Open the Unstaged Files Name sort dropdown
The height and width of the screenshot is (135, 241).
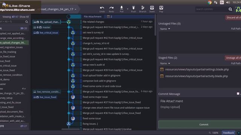point(165,29)
